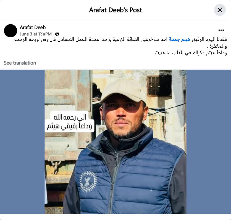Close the Arafat Deeb's Post dialog
This screenshot has width=231, height=220.
point(220,10)
